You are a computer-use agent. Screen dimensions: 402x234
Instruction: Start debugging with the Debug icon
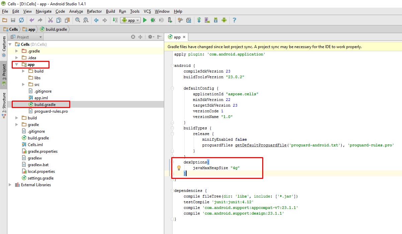(153, 20)
